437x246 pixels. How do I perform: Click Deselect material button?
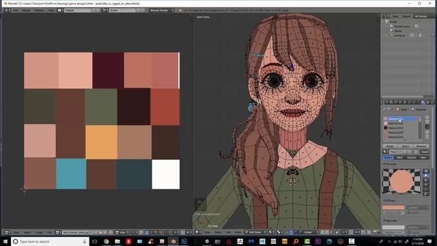[x=421, y=146]
